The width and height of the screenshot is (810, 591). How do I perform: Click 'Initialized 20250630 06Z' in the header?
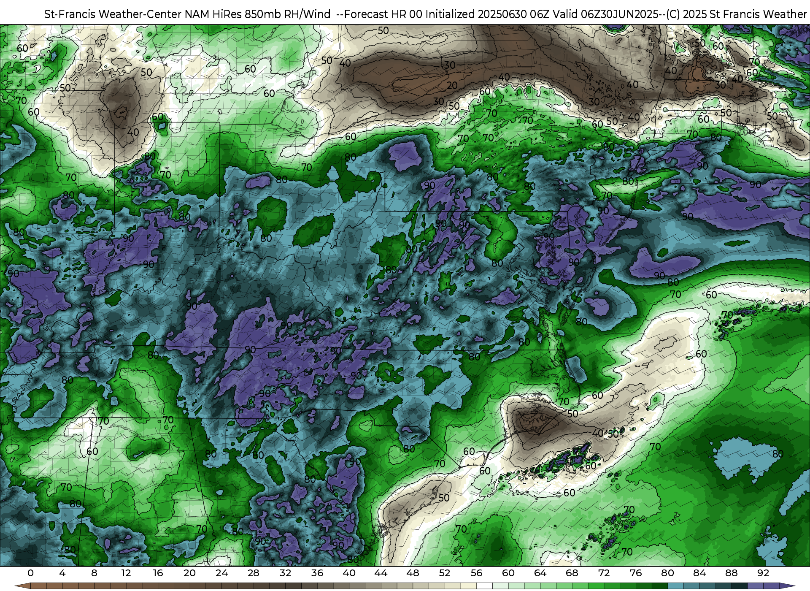[486, 14]
